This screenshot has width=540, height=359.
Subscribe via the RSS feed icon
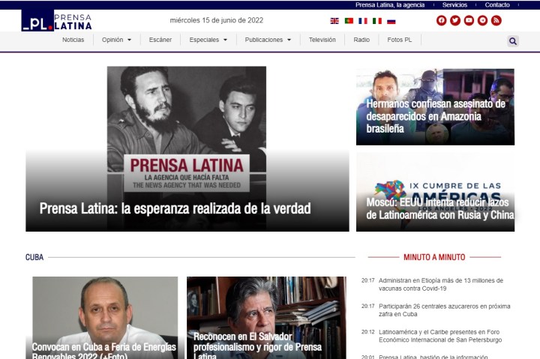[496, 20]
